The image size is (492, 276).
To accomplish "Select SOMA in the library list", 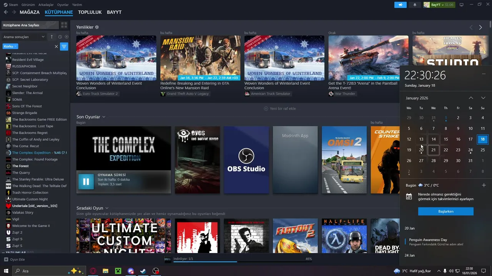I will point(17,100).
